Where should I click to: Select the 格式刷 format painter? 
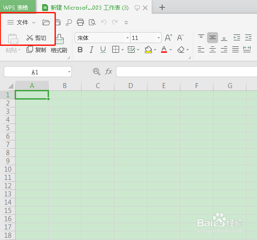[59, 44]
